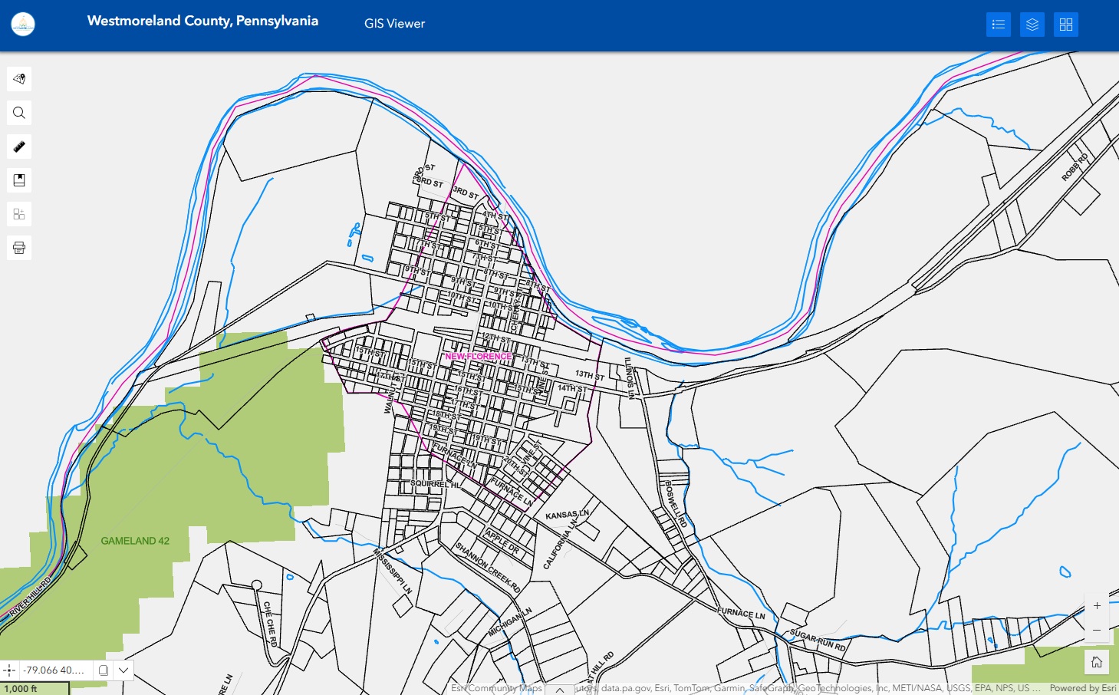1119x695 pixels.
Task: Open the Legend list panel
Action: pyautogui.click(x=998, y=25)
